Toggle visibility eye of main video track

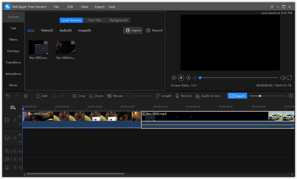(20, 117)
